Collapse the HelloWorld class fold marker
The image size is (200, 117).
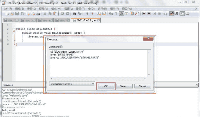coord(14,29)
